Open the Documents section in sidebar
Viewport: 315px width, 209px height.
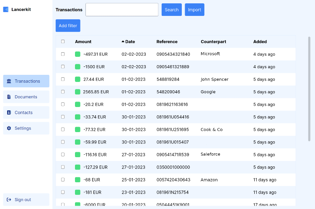pyautogui.click(x=26, y=97)
